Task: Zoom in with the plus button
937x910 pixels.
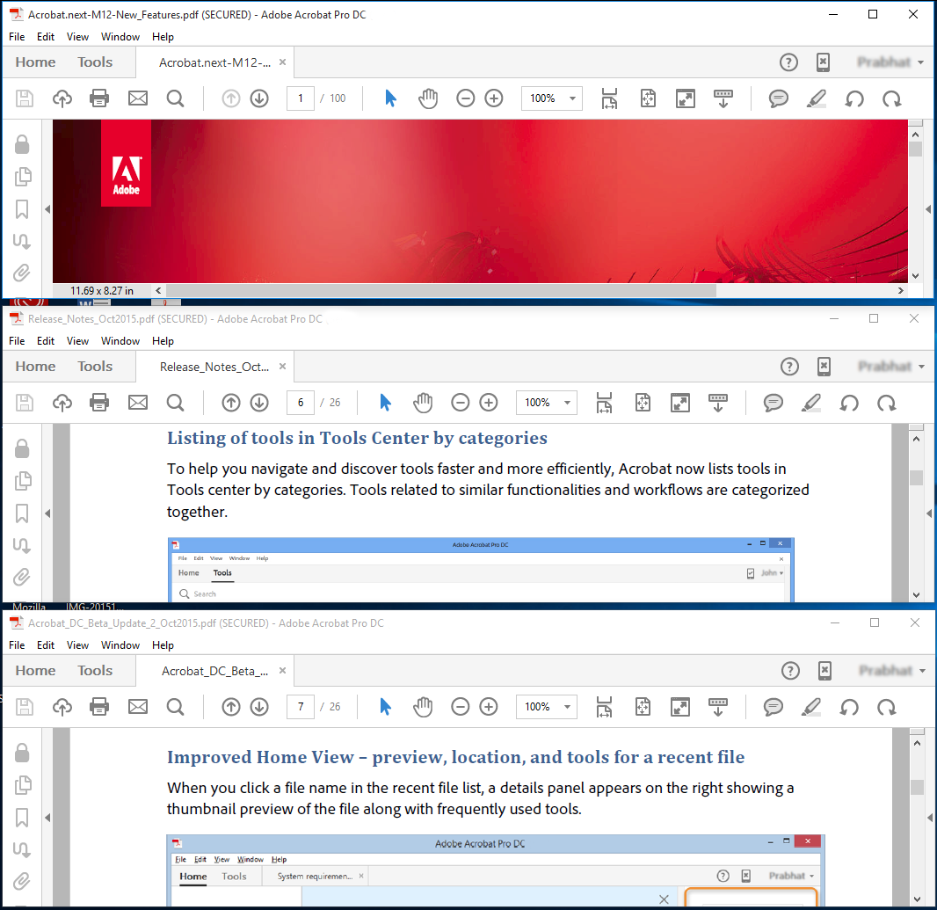Action: coord(493,98)
